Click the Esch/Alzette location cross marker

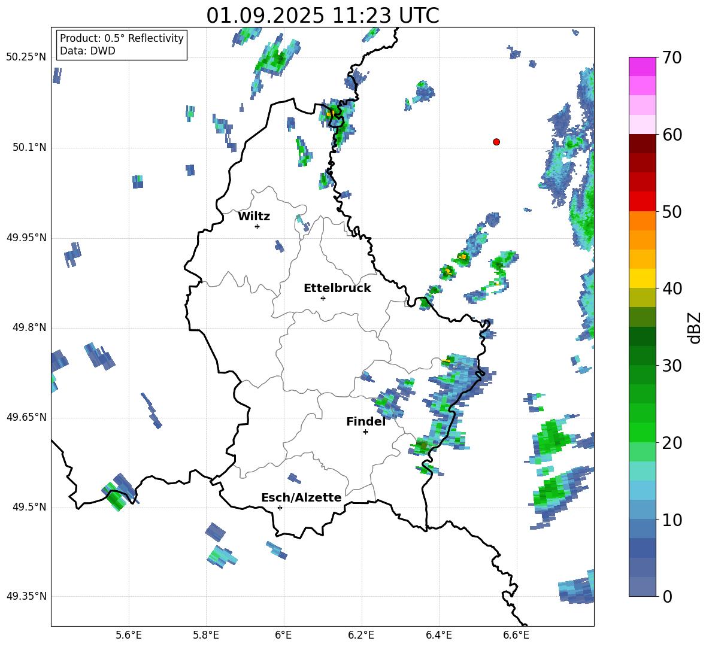click(280, 508)
